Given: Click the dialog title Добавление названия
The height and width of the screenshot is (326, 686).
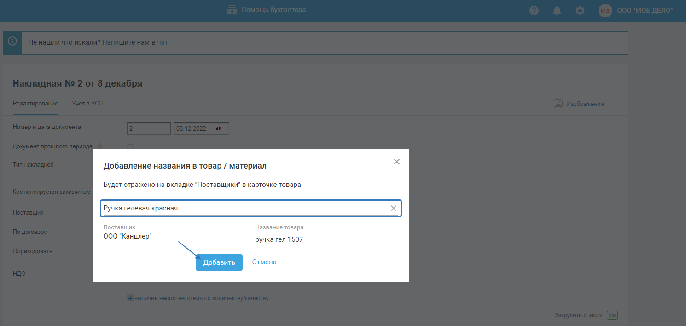Looking at the screenshot, I should [185, 166].
